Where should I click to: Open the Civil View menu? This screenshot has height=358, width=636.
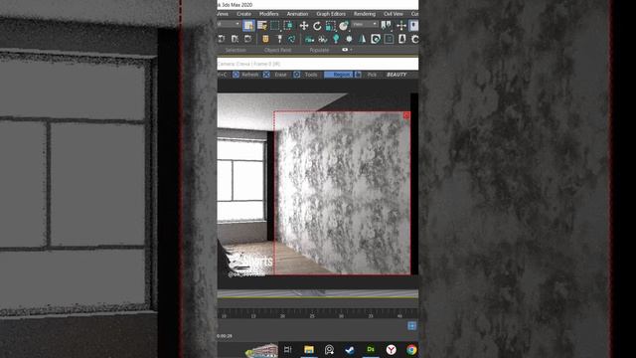(394, 14)
